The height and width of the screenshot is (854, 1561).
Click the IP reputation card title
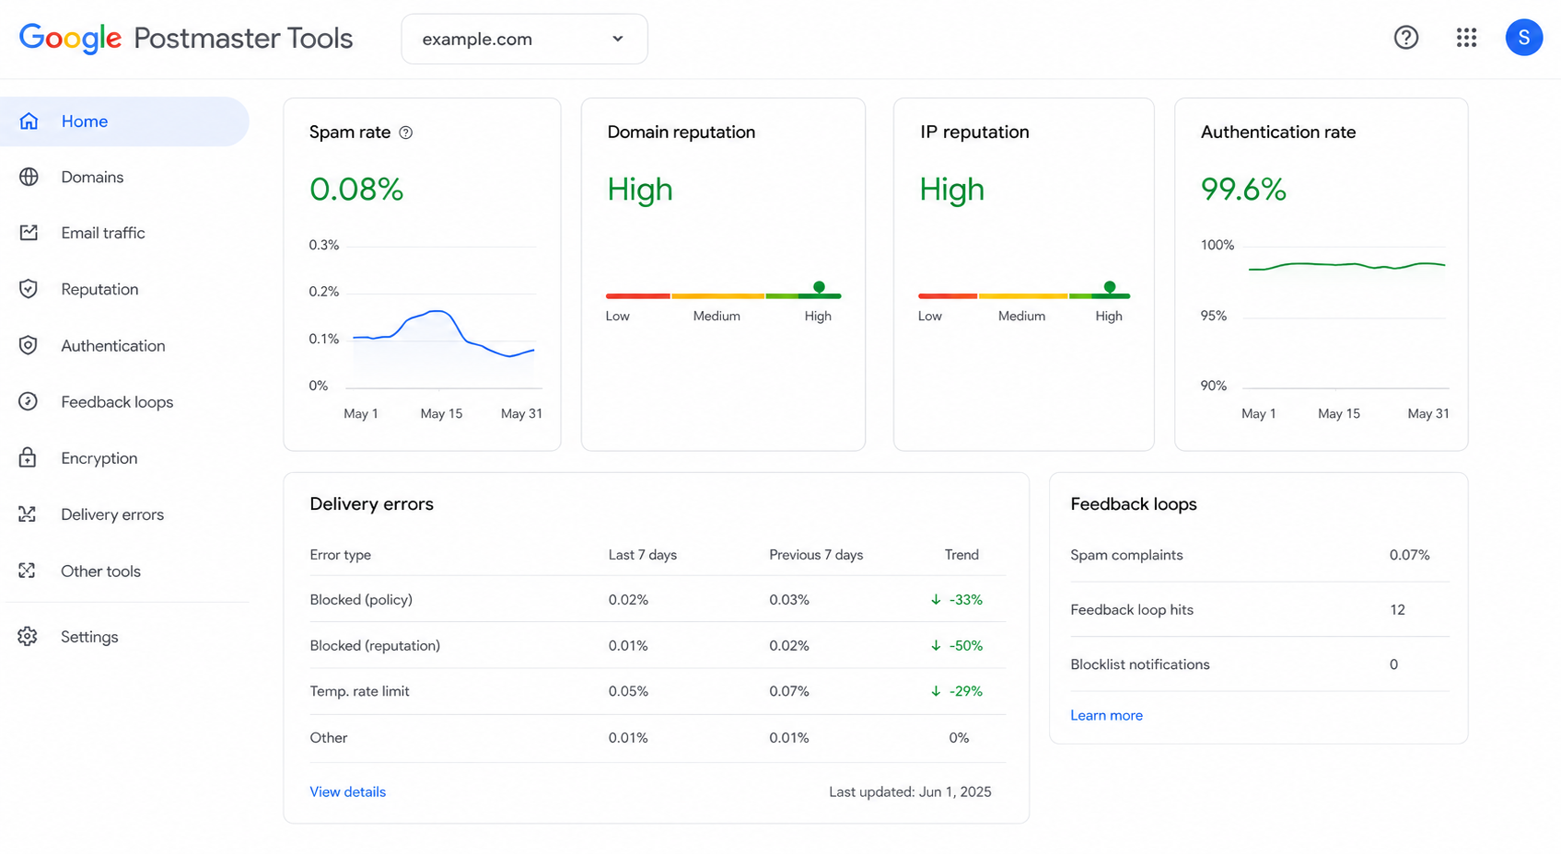click(x=974, y=132)
